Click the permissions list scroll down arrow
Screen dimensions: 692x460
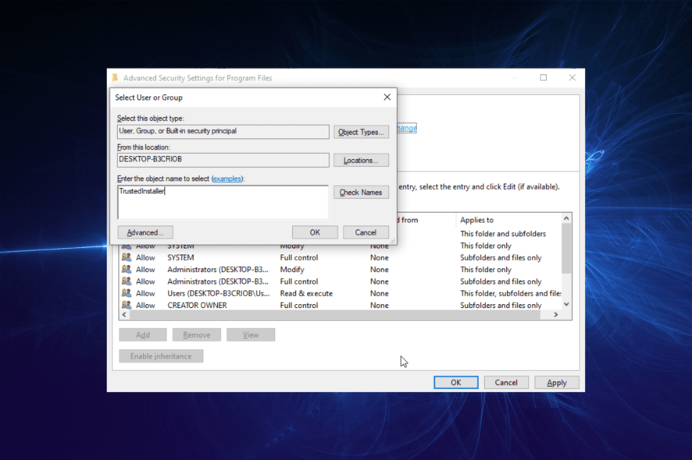tap(566, 305)
